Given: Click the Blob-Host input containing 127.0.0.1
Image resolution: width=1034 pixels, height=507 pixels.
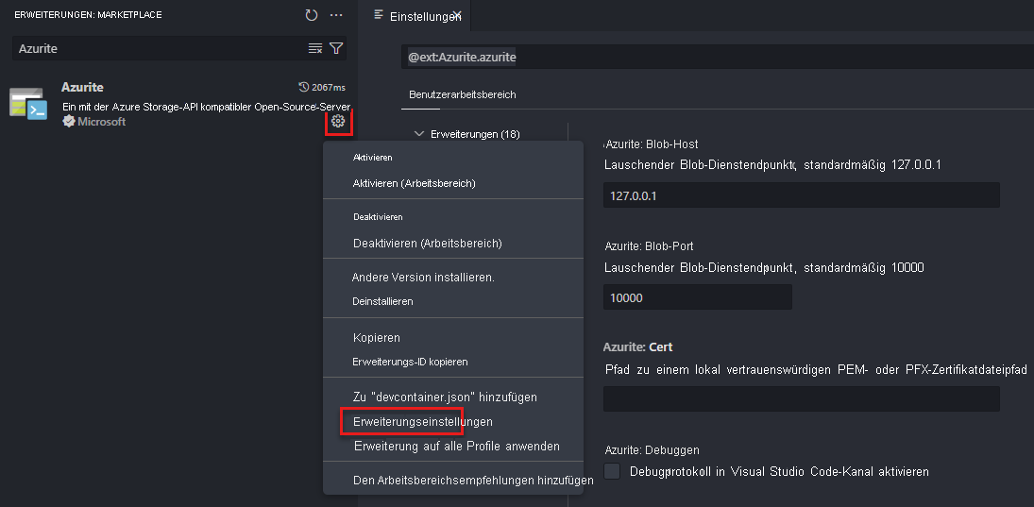Looking at the screenshot, I should [x=801, y=195].
